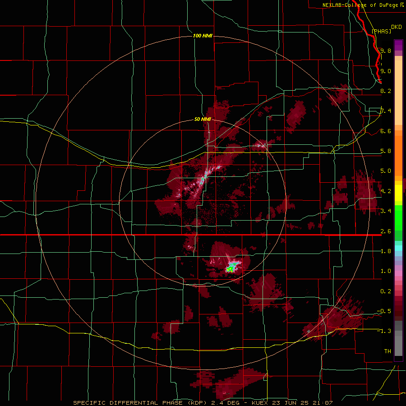Select the 5.0 value on the scale
406x406 pixels.
[x=386, y=171]
